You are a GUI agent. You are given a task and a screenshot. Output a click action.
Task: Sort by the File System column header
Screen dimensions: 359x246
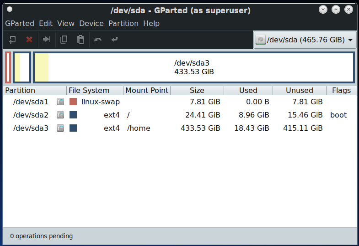tap(95, 91)
